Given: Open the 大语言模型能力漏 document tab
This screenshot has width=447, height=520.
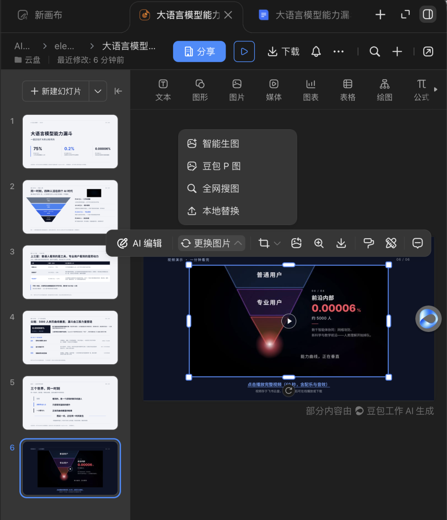Looking at the screenshot, I should click(x=304, y=15).
